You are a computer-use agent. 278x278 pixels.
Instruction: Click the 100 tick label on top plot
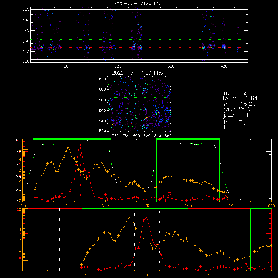click(x=65, y=66)
